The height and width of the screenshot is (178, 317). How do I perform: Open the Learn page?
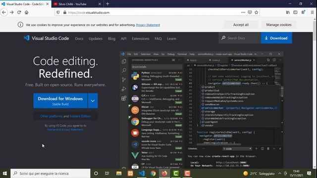point(171,39)
